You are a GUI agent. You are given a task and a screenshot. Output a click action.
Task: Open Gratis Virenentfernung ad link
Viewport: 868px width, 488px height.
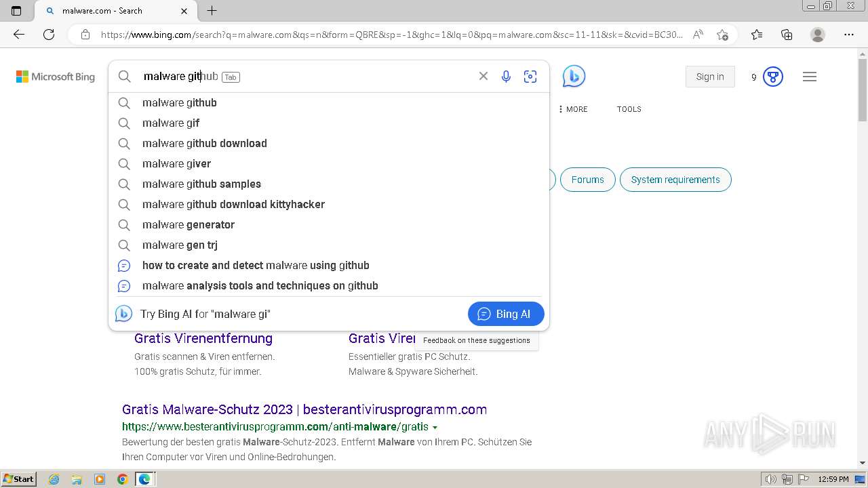click(x=203, y=338)
